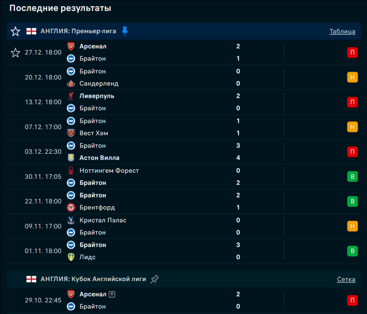Click the Aston Villa club crest icon
367x314 pixels.
[x=71, y=158]
